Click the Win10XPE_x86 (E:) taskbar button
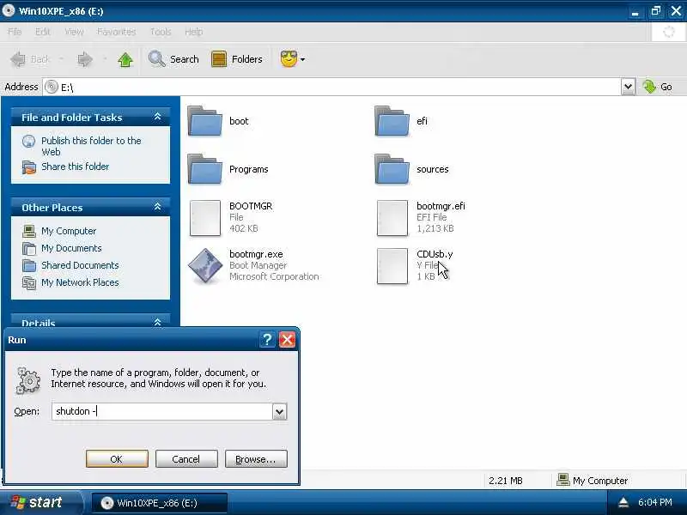 pyautogui.click(x=160, y=503)
